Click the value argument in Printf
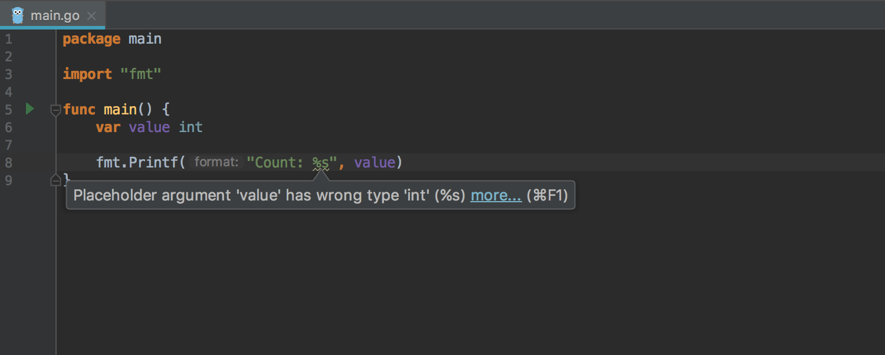885x355 pixels. coord(374,163)
